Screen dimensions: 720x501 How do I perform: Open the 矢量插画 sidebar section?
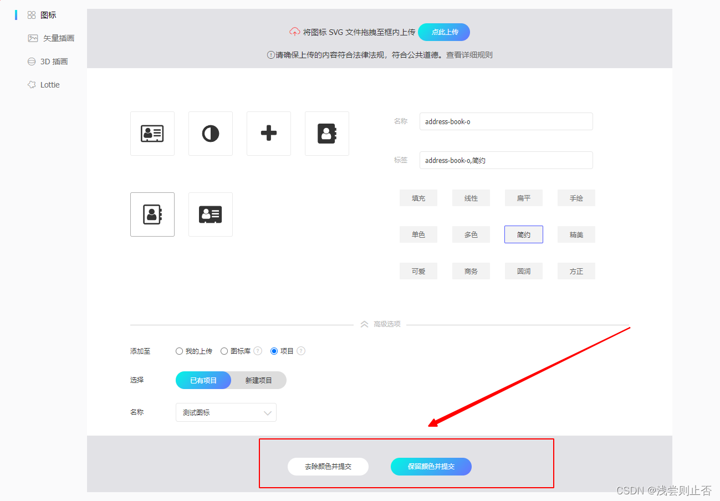point(59,38)
